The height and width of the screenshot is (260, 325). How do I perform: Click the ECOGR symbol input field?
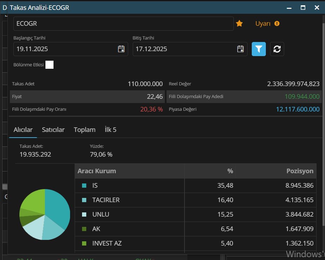pos(124,24)
